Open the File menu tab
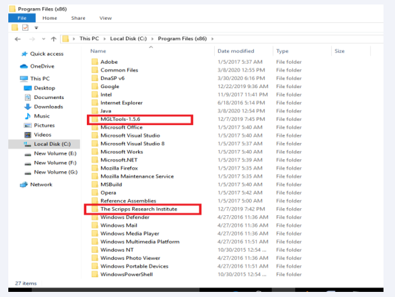Screen dimensions: 395x297 (x=21, y=18)
